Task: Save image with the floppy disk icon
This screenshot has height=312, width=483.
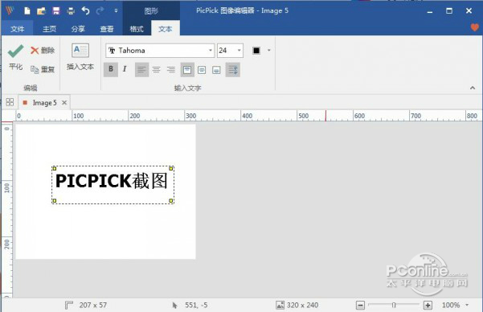Action: 56,11
